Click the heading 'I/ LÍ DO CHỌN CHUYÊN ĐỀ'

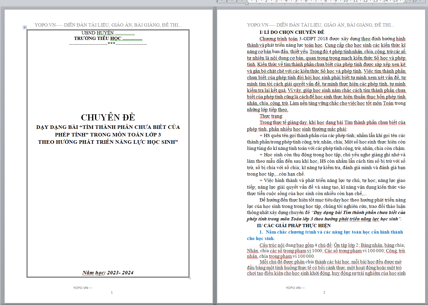pyautogui.click(x=292, y=32)
